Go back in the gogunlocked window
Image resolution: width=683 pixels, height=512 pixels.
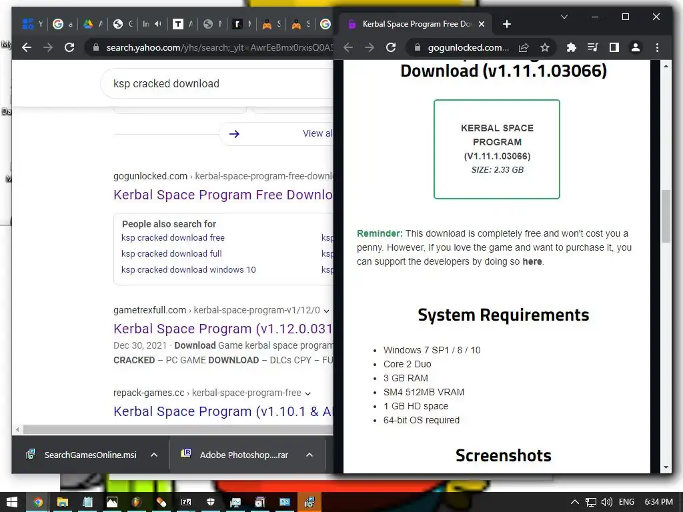tap(348, 47)
